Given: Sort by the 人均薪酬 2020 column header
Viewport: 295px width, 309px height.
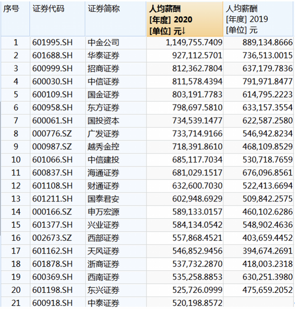Looking at the screenshot, I should 185,19.
